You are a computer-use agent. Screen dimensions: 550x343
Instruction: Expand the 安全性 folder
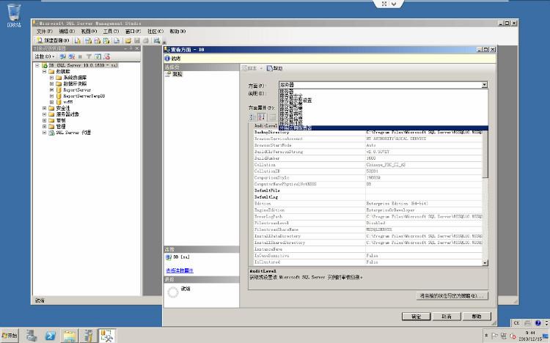[x=44, y=108]
